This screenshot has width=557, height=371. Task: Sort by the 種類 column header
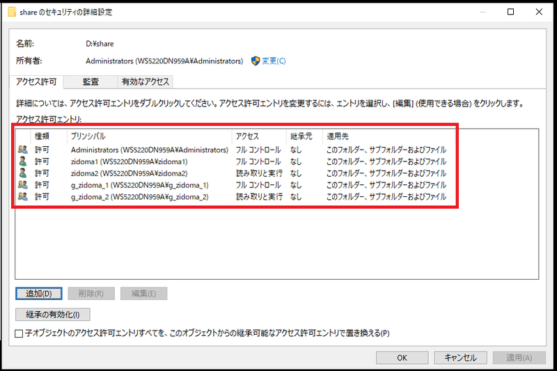49,136
